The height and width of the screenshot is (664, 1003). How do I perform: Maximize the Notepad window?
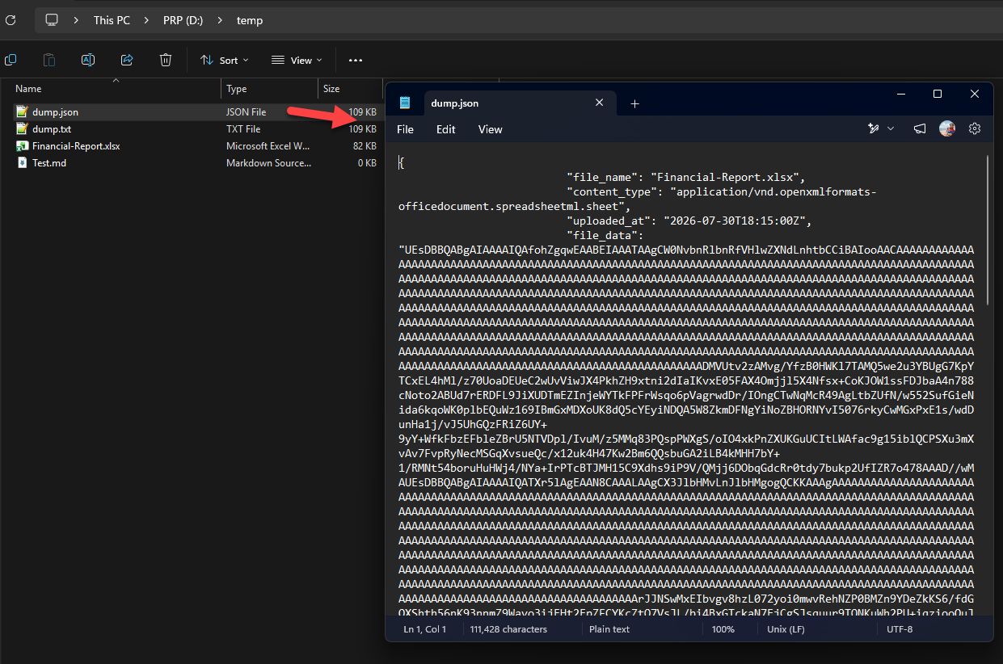(x=938, y=95)
